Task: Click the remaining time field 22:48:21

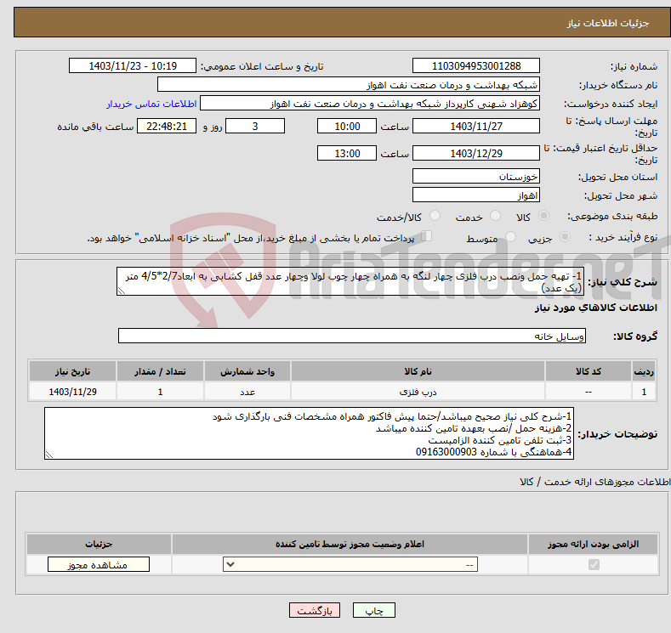Action: click(167, 126)
